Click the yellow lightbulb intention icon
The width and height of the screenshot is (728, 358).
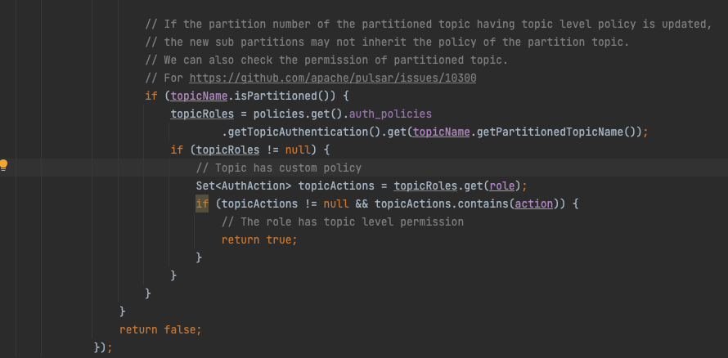4,166
